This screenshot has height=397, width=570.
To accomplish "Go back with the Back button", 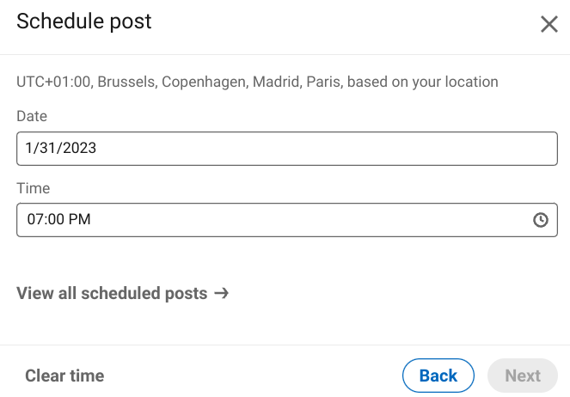I will pyautogui.click(x=438, y=376).
